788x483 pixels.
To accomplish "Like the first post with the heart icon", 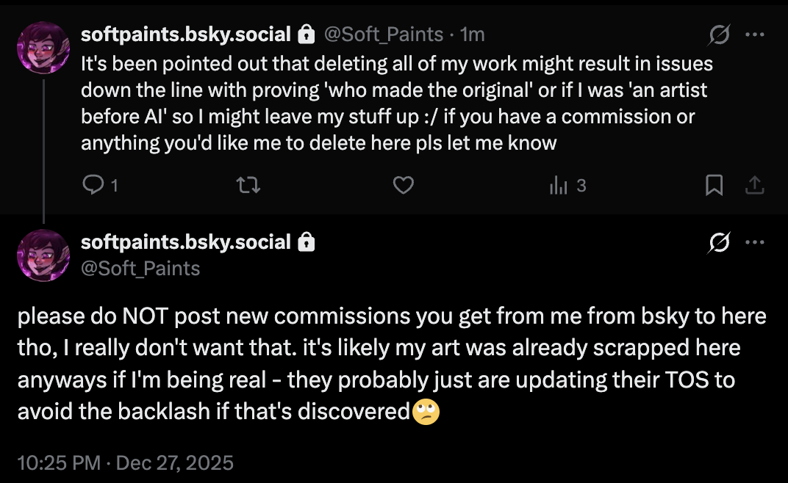I will point(403,186).
